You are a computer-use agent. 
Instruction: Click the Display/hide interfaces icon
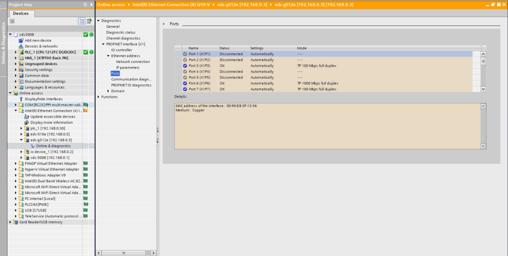click(21, 99)
